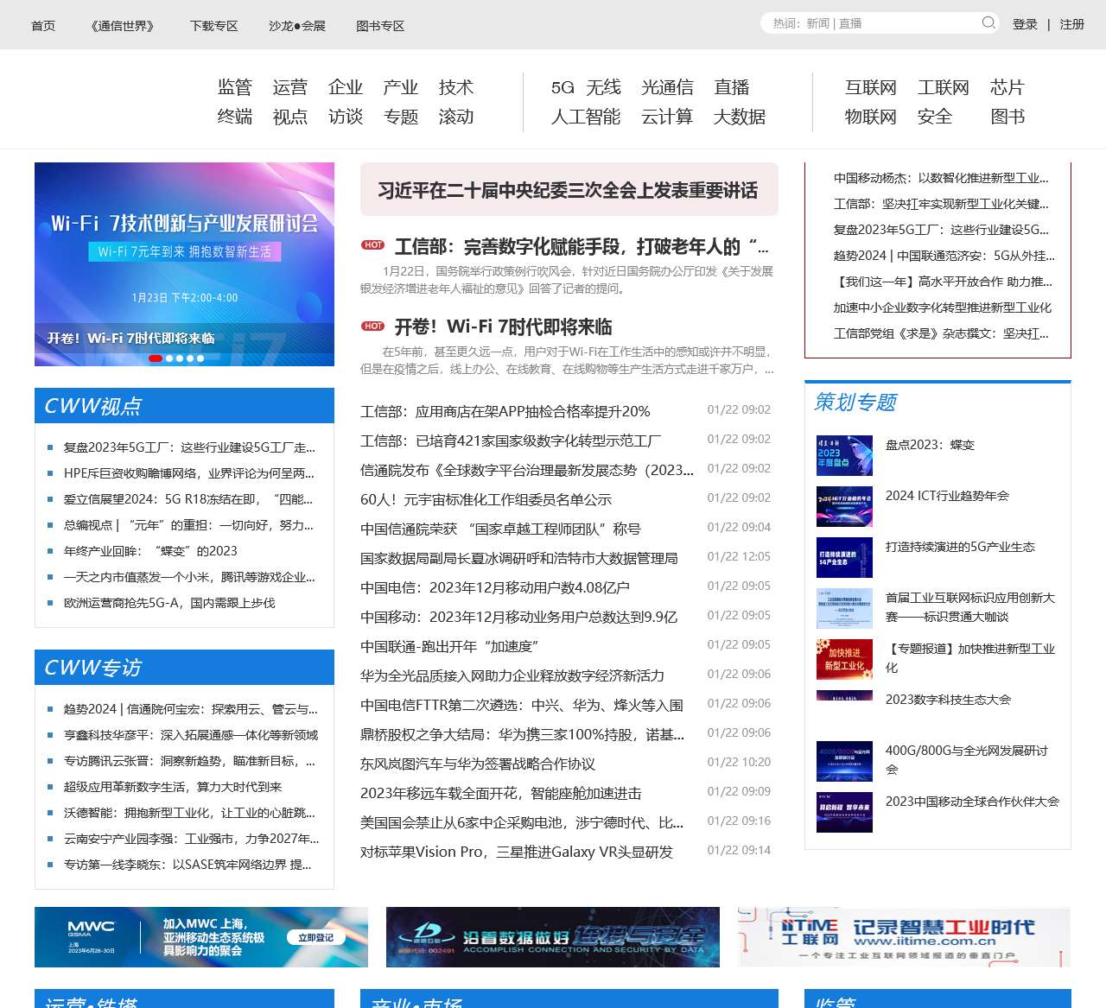Screen dimensions: 1106x1008
Task: Open headline 开卷!Wi-Fi 7时代即将来临
Action: tap(503, 327)
